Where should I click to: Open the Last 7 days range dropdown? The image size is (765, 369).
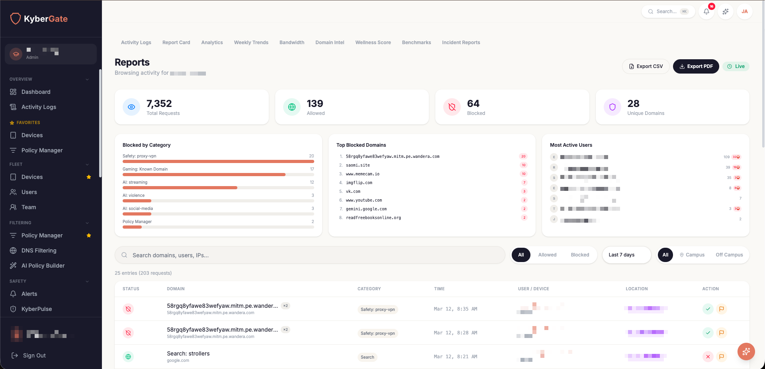pos(626,255)
